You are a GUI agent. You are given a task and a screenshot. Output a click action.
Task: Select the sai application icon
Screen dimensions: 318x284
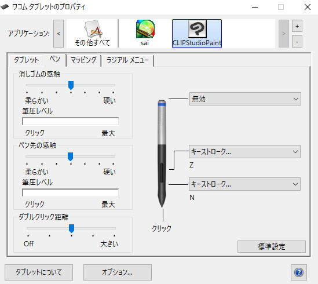tap(145, 34)
